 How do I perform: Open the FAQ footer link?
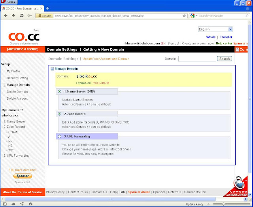point(122,192)
